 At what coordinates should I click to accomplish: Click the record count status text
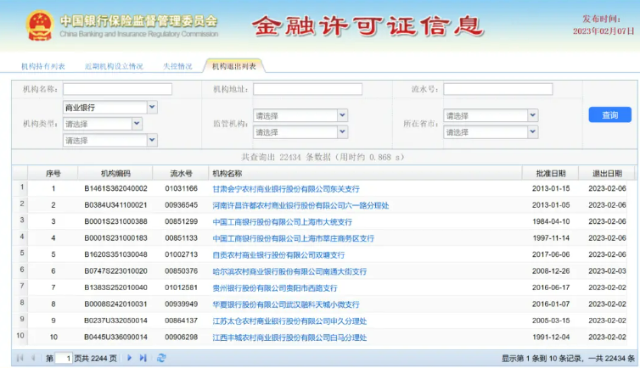point(568,359)
